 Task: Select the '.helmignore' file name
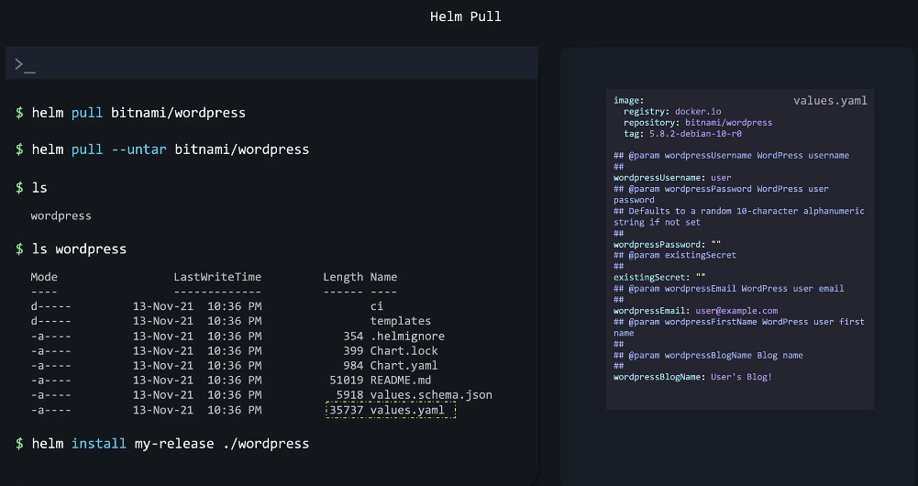point(407,337)
